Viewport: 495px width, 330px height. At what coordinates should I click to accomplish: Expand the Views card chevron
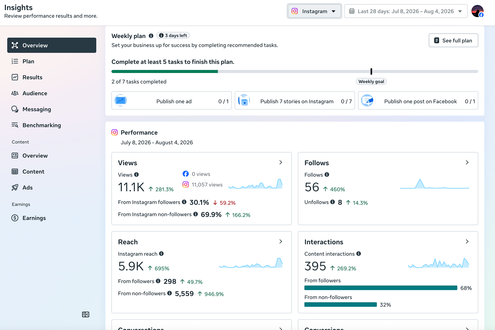click(281, 163)
